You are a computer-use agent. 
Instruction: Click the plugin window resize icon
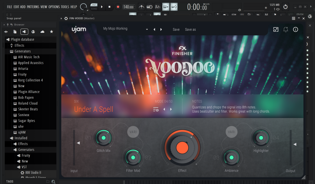pos(276,29)
